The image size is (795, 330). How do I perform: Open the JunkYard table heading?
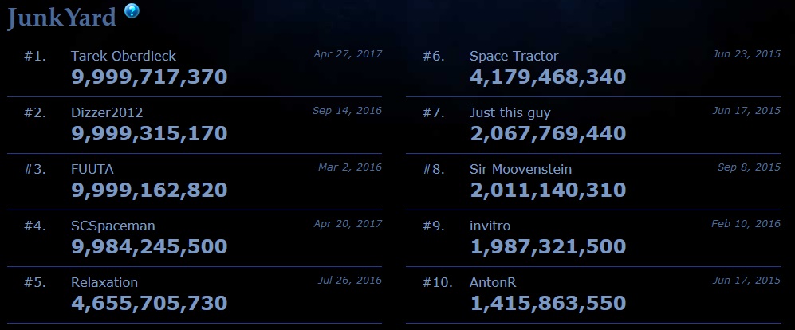pos(62,18)
